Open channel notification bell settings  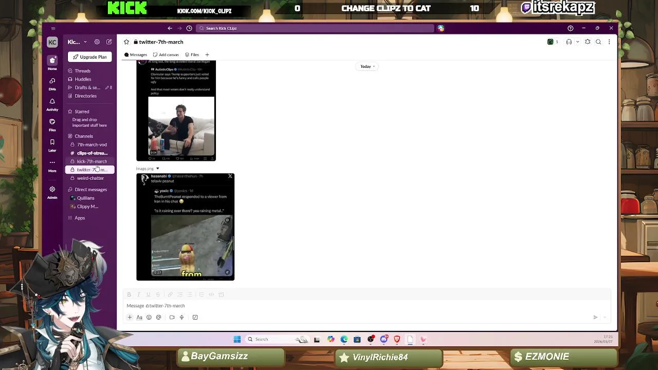coord(588,42)
